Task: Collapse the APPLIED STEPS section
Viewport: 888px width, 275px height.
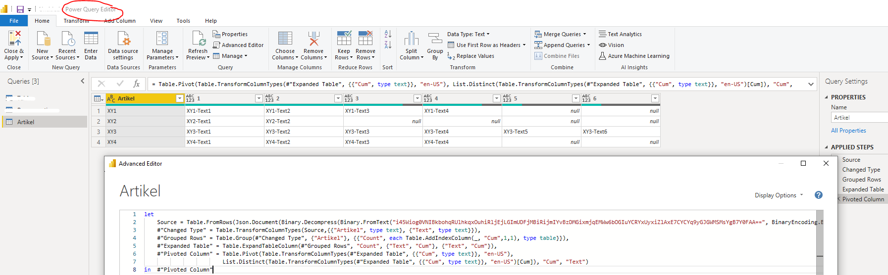Action: point(827,147)
